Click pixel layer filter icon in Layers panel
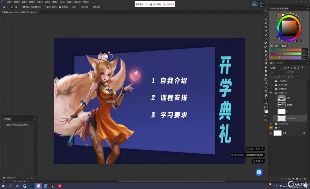This screenshot has width=310, height=189. click(284, 68)
